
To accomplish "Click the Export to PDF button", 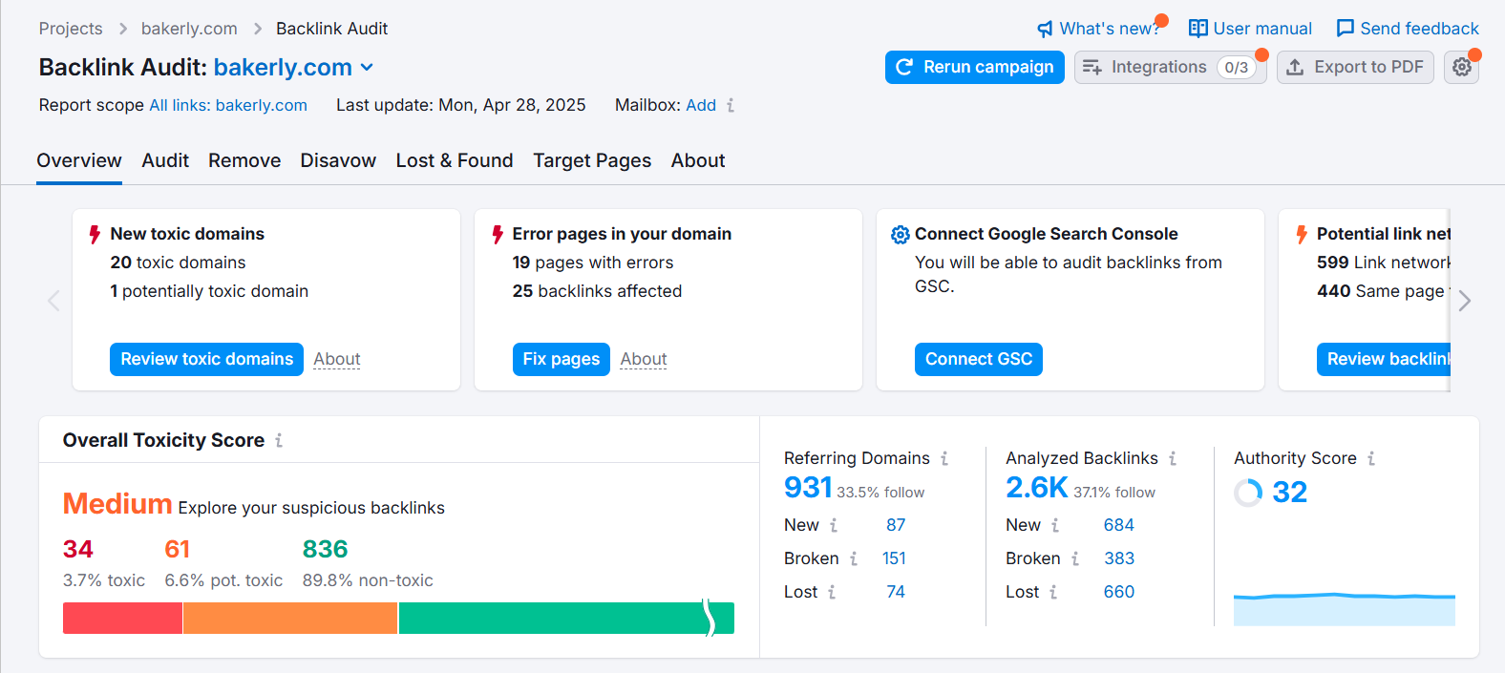I will (x=1355, y=67).
